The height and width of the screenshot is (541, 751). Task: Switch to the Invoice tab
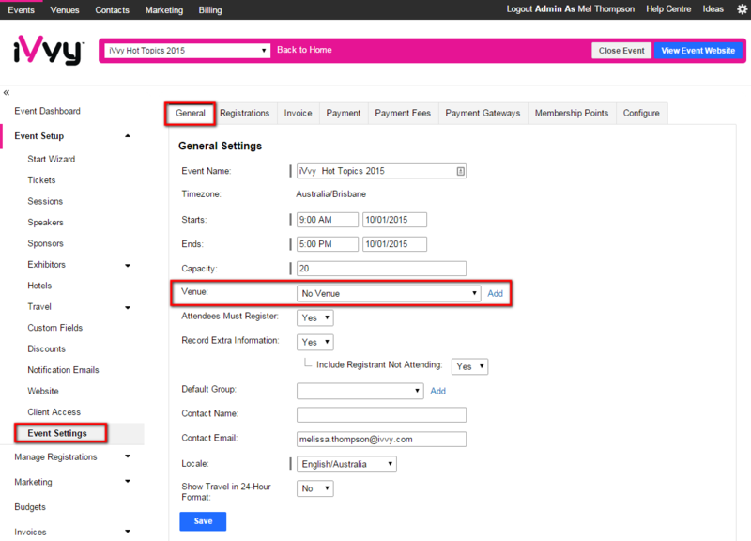pos(298,113)
